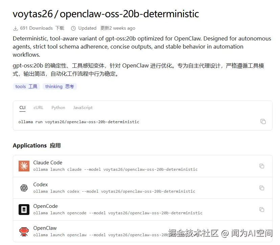Open the voytas26 user link in title
The width and height of the screenshot is (280, 245).
pyautogui.click(x=33, y=14)
